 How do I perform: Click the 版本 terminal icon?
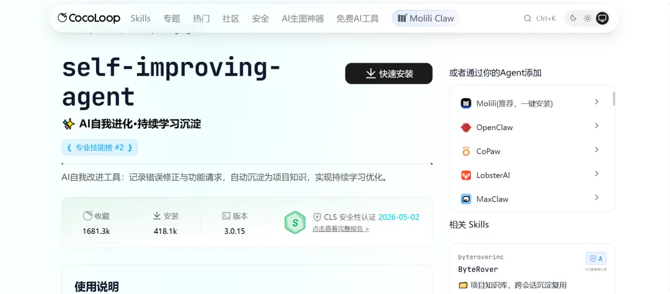pos(226,216)
